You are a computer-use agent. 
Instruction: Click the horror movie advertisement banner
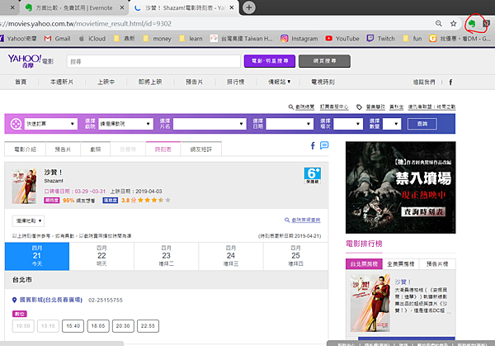[x=401, y=187]
